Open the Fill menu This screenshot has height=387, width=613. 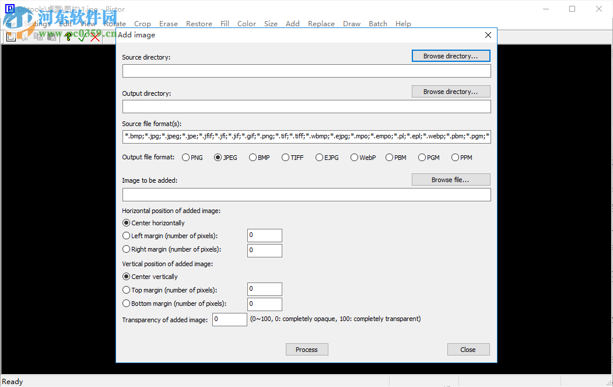click(225, 24)
